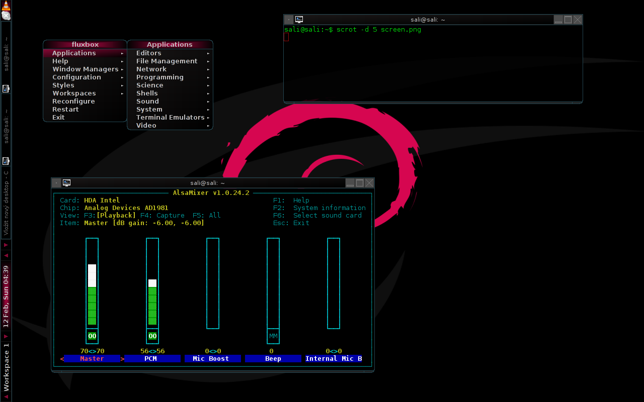Click F1 Help in AlsaMixer
644x402 pixels.
coord(291,200)
